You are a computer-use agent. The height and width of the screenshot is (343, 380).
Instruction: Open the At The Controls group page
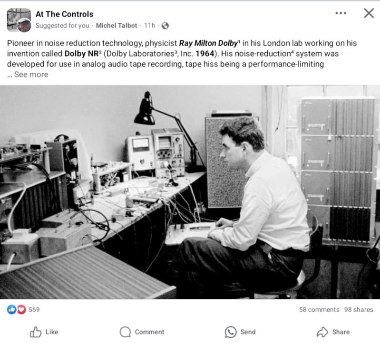click(x=65, y=14)
